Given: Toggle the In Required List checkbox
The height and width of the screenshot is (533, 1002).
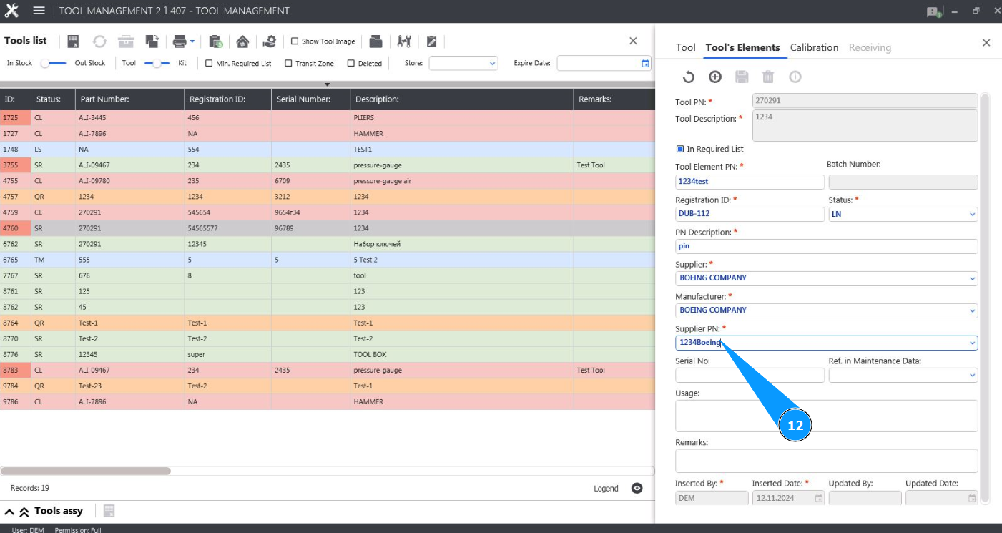Looking at the screenshot, I should (x=680, y=149).
